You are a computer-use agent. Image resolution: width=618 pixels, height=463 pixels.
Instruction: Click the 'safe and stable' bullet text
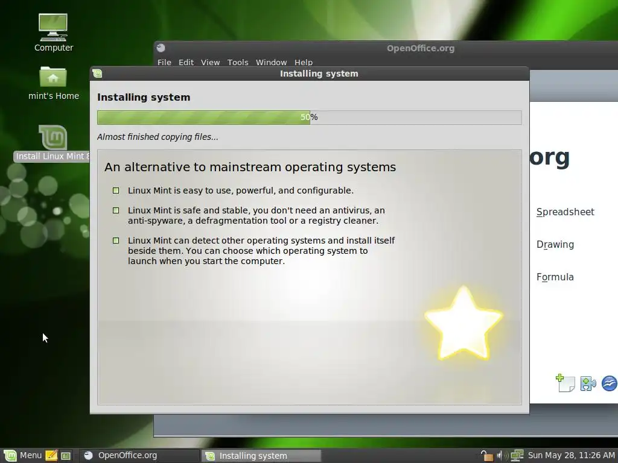(x=256, y=215)
